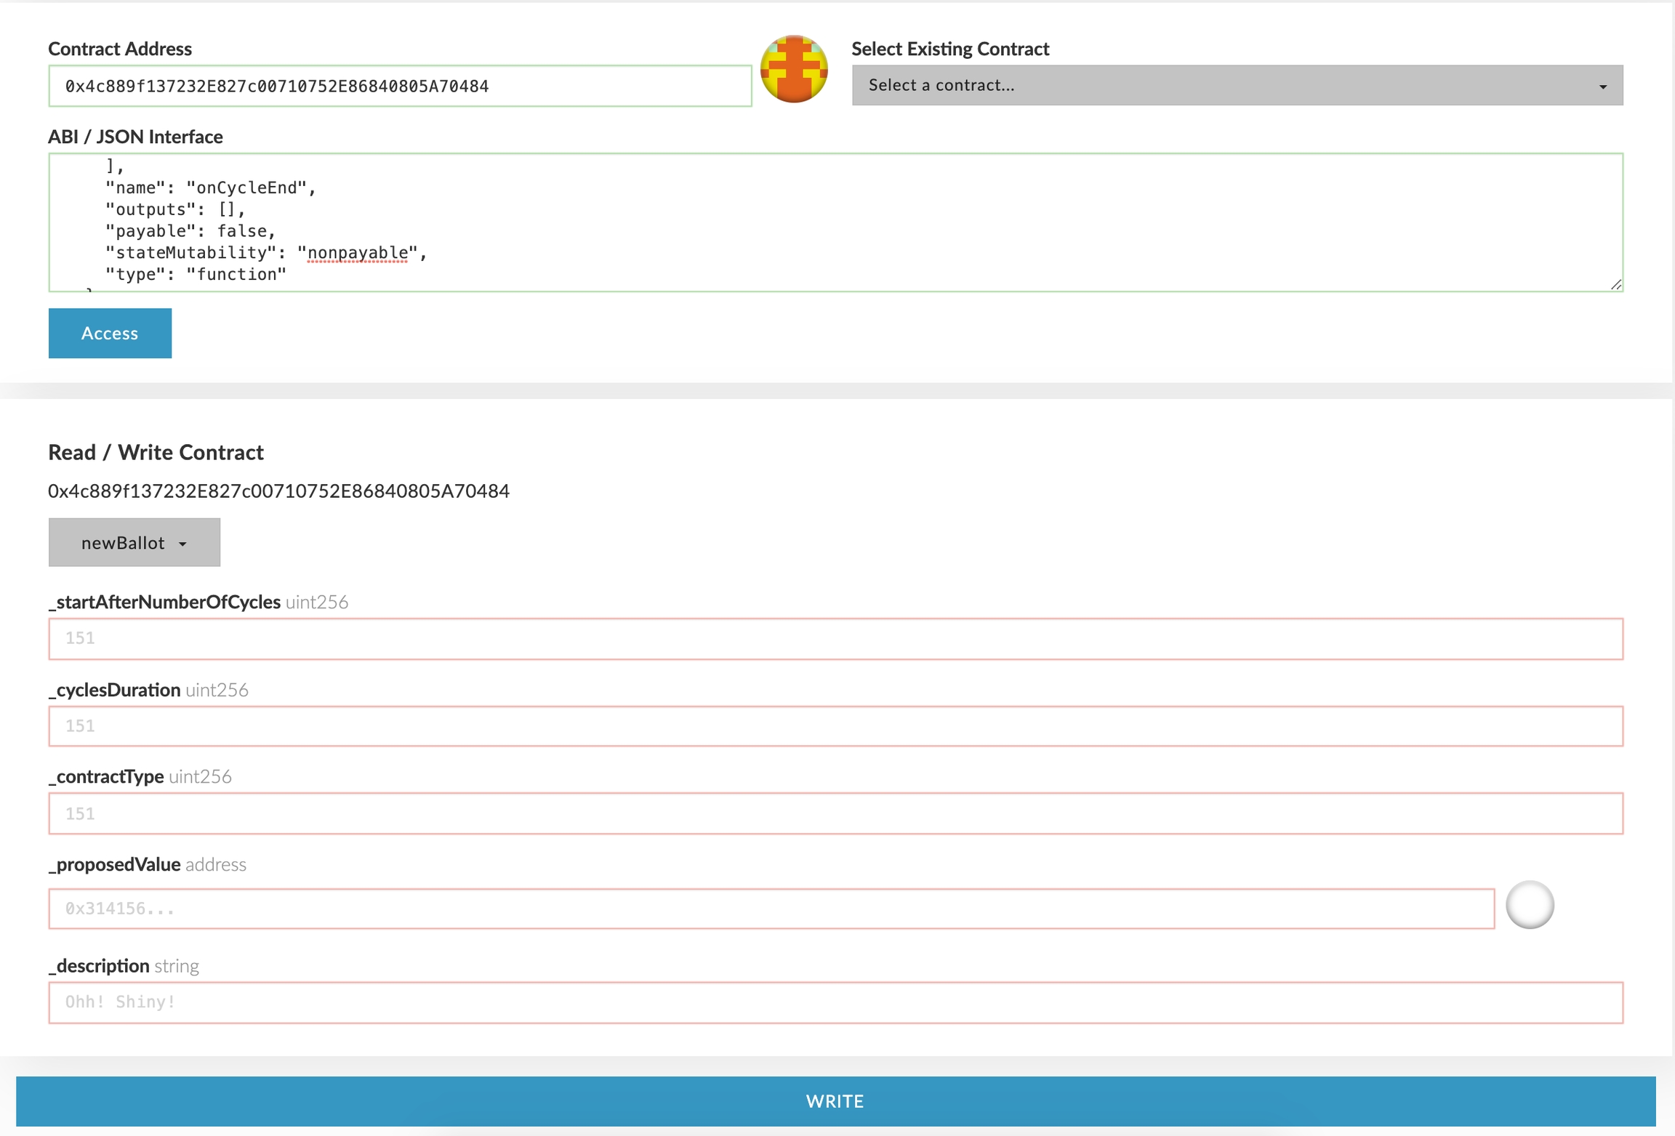The image size is (1675, 1136).
Task: Focus the Contract Address input field
Action: [400, 86]
